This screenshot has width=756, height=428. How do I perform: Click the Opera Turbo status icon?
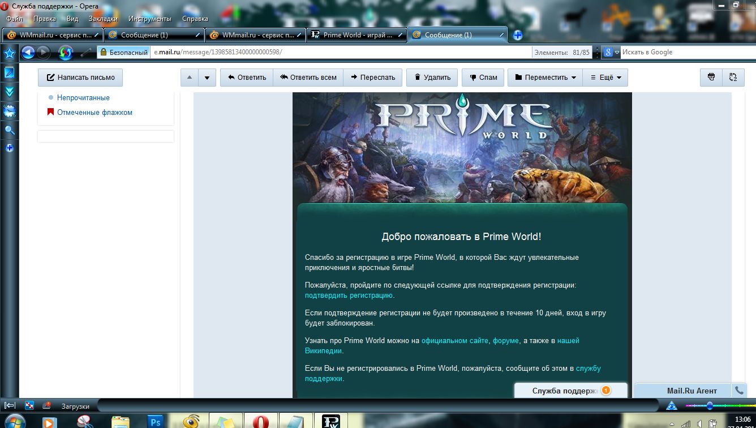pyautogui.click(x=671, y=405)
